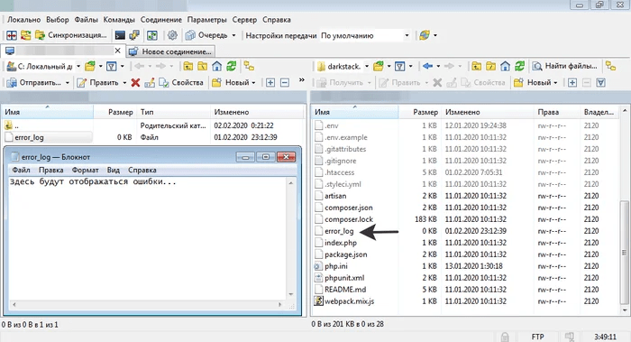Click the green refresh-squares toolbar icon
Image resolution: width=631 pixels, height=342 pixels.
pos(152,35)
